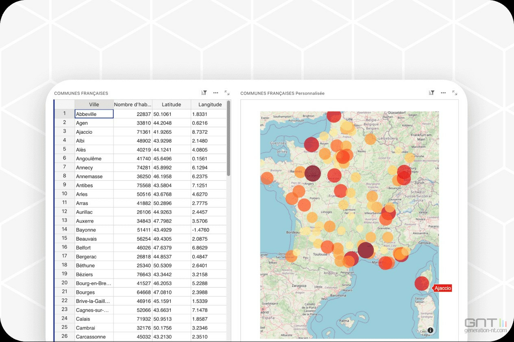
Task: Select the Ajaccio cell in the table
Action: (x=94, y=132)
